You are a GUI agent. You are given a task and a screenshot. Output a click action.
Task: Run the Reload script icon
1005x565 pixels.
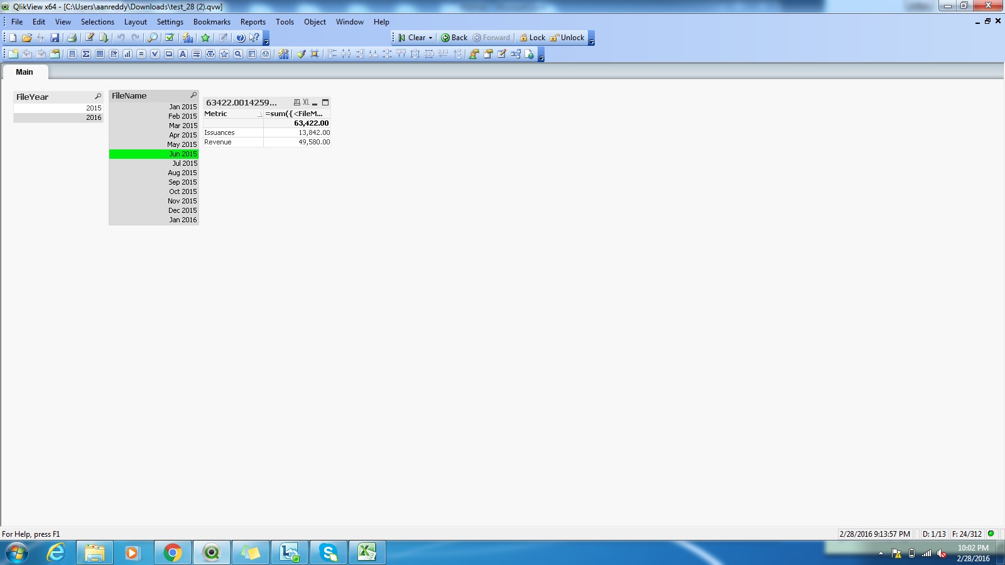[x=104, y=38]
